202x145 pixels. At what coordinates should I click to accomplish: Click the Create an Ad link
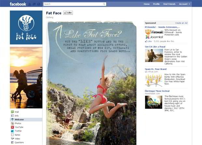point(181,23)
